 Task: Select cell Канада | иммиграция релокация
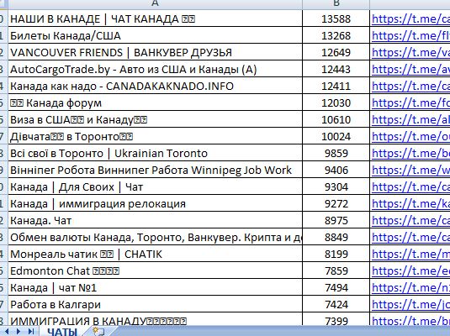tap(156, 203)
